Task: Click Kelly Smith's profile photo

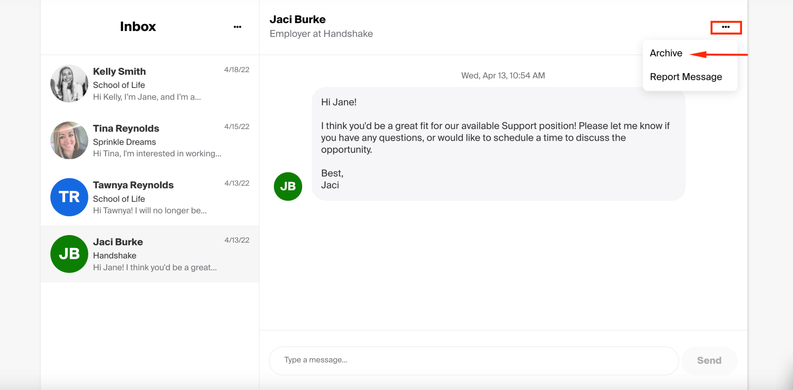Action: click(x=69, y=84)
